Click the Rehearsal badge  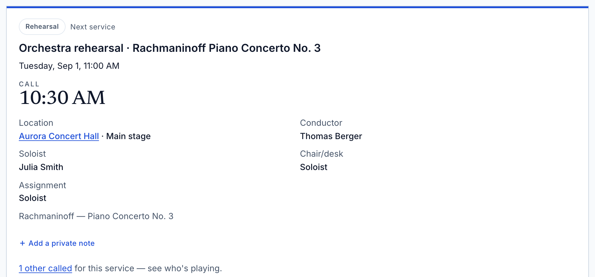click(42, 27)
